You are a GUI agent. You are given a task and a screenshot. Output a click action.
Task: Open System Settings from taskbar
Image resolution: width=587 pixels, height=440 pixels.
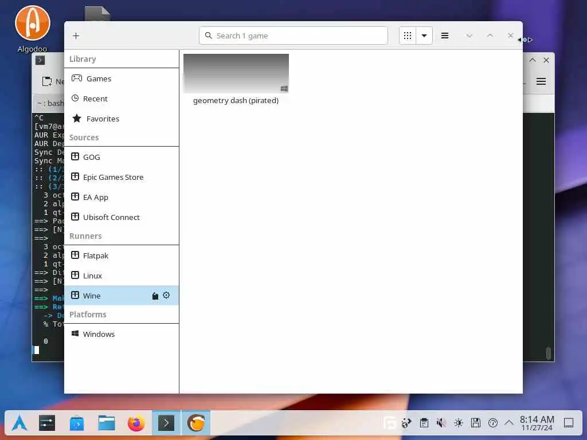pyautogui.click(x=47, y=423)
